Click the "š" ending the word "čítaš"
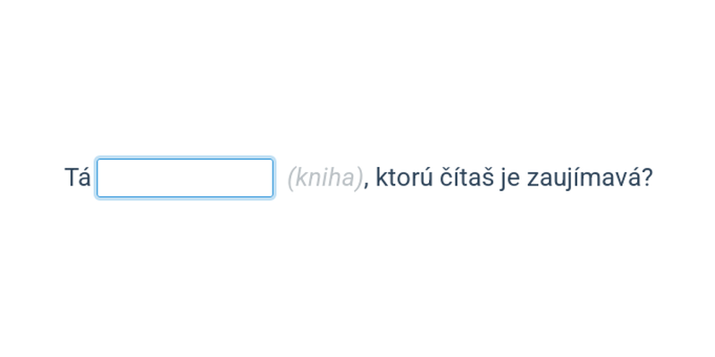Screen dimensions: 715x357 (487, 178)
